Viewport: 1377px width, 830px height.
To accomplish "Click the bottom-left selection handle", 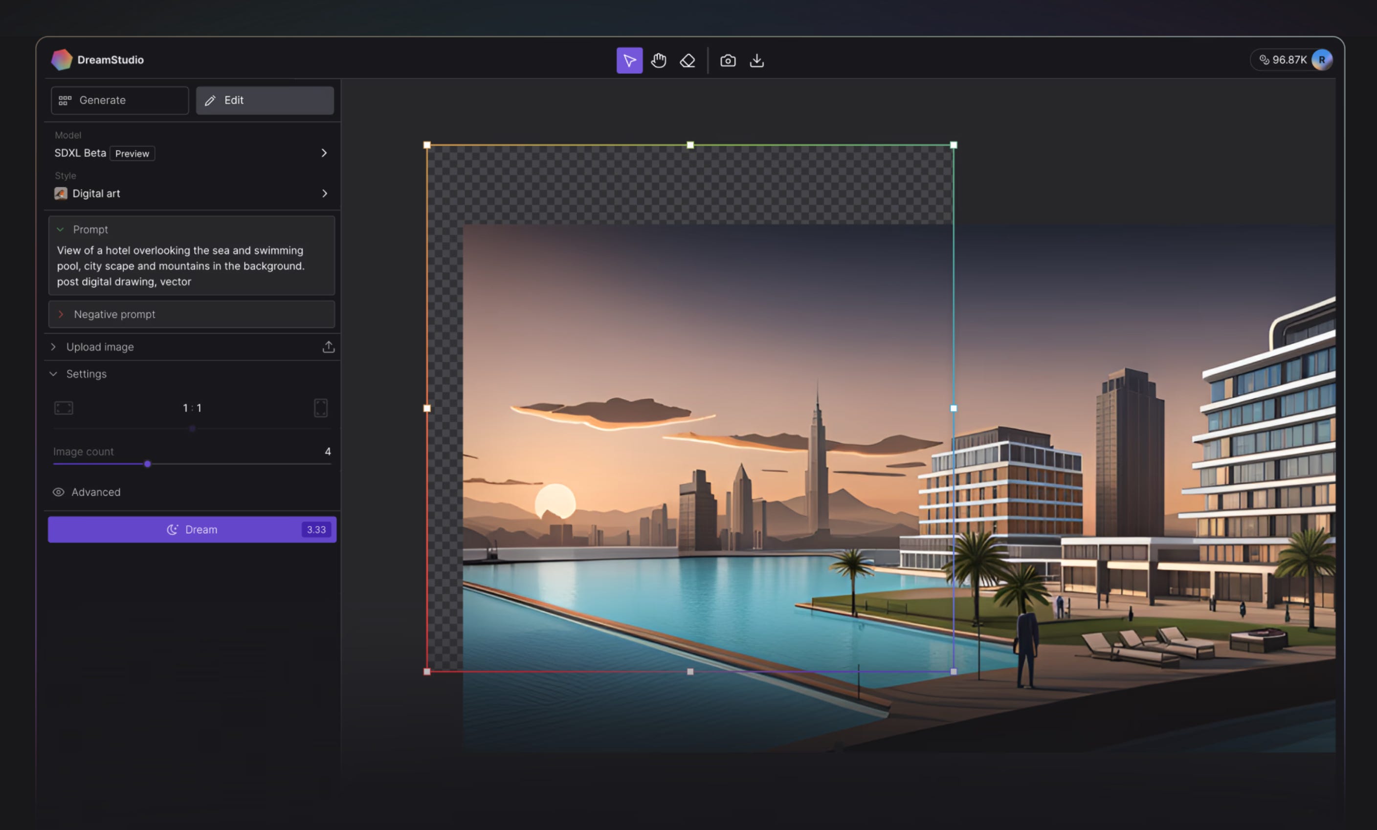I will pos(427,672).
